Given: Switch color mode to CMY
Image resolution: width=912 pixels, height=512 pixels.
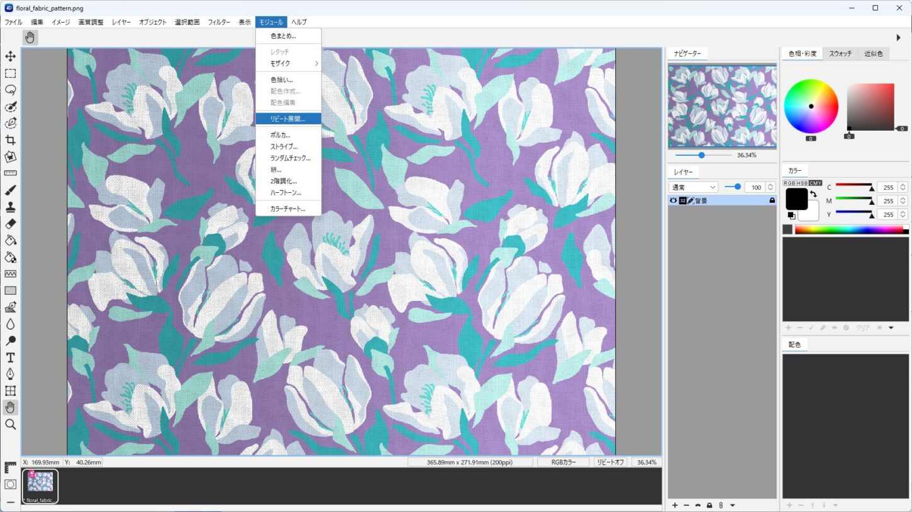Looking at the screenshot, I should pos(816,183).
